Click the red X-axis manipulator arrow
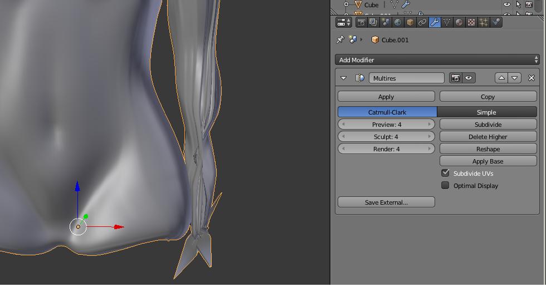The width and height of the screenshot is (546, 292). (119, 227)
